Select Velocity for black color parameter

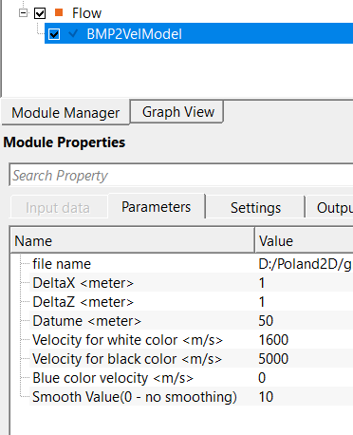127,359
